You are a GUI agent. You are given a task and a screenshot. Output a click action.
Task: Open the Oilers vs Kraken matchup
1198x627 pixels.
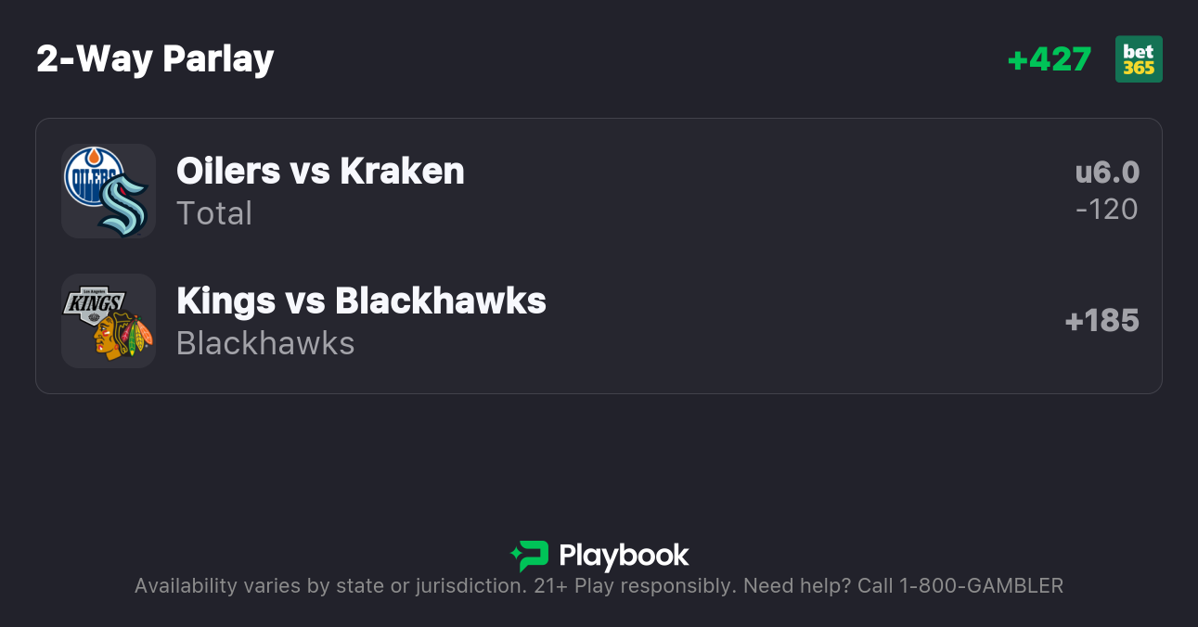tap(320, 172)
